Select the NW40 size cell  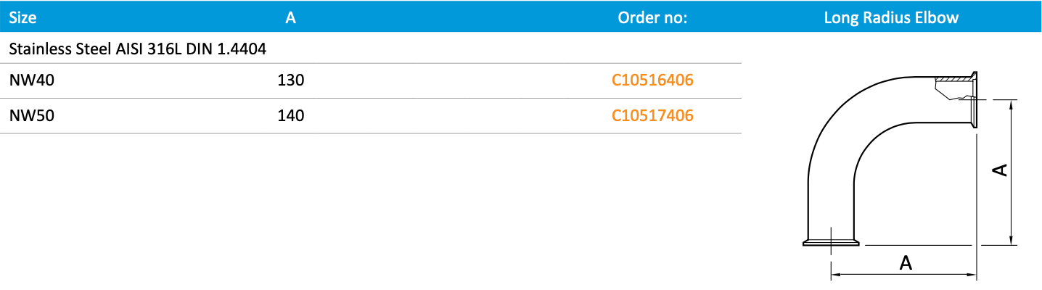[32, 80]
